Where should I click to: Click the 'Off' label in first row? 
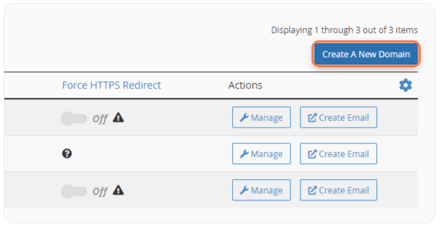(100, 119)
